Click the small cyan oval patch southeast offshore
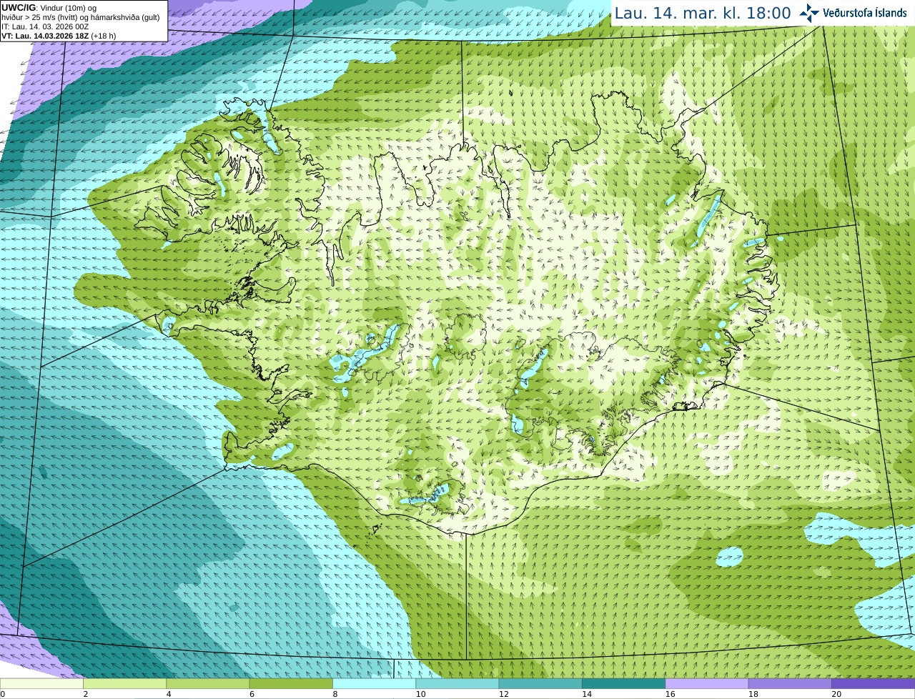 coord(729,557)
